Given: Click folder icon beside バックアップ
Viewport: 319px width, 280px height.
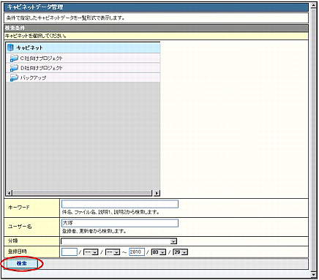Looking at the screenshot, I should pos(14,77).
